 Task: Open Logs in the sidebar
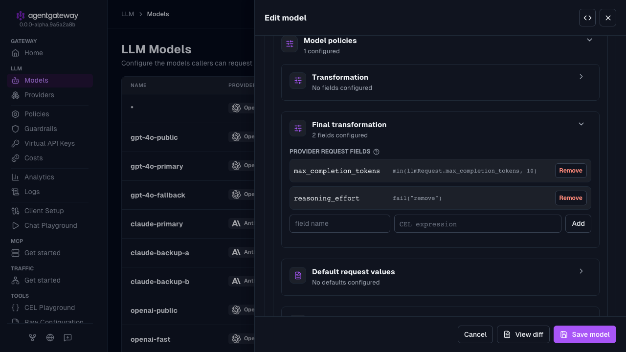click(50, 192)
